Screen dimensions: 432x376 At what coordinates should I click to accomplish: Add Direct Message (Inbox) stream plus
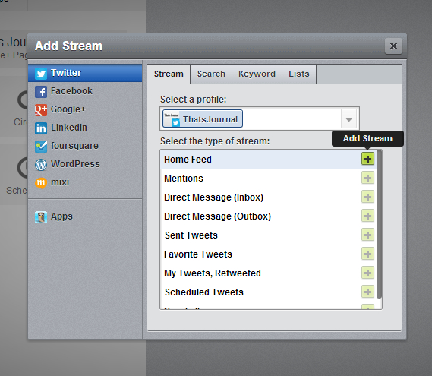tap(367, 197)
